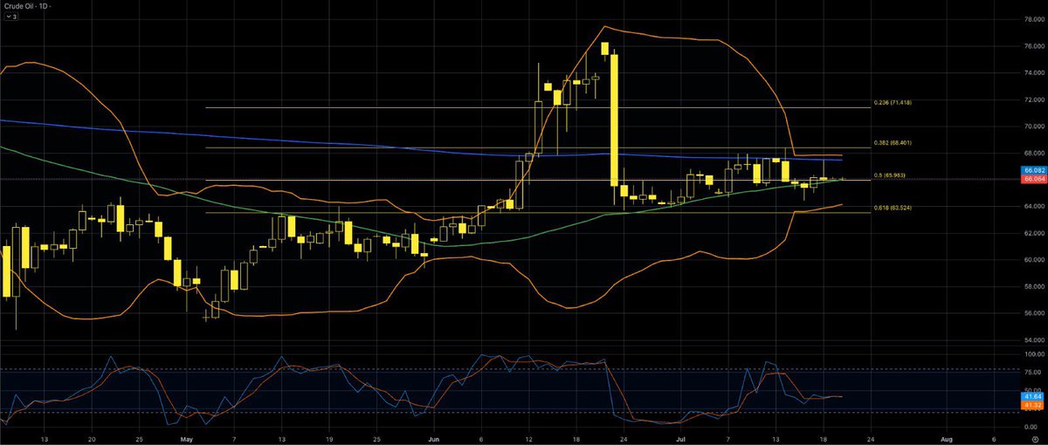Expand the collapsed indicators legend showing 3
Screen dimensions: 1048x445
coord(10,15)
